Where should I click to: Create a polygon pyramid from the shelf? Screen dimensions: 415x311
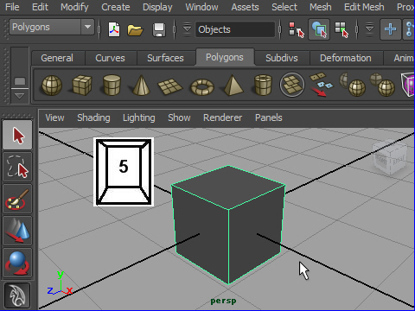coord(232,85)
